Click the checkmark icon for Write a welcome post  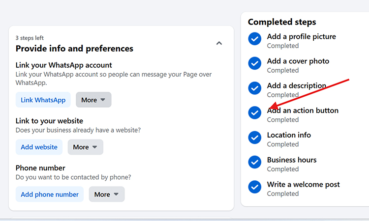click(255, 187)
